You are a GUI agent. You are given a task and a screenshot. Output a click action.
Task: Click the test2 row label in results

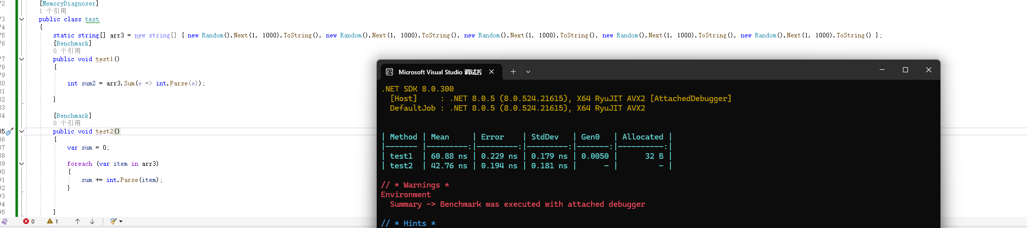(x=401, y=166)
